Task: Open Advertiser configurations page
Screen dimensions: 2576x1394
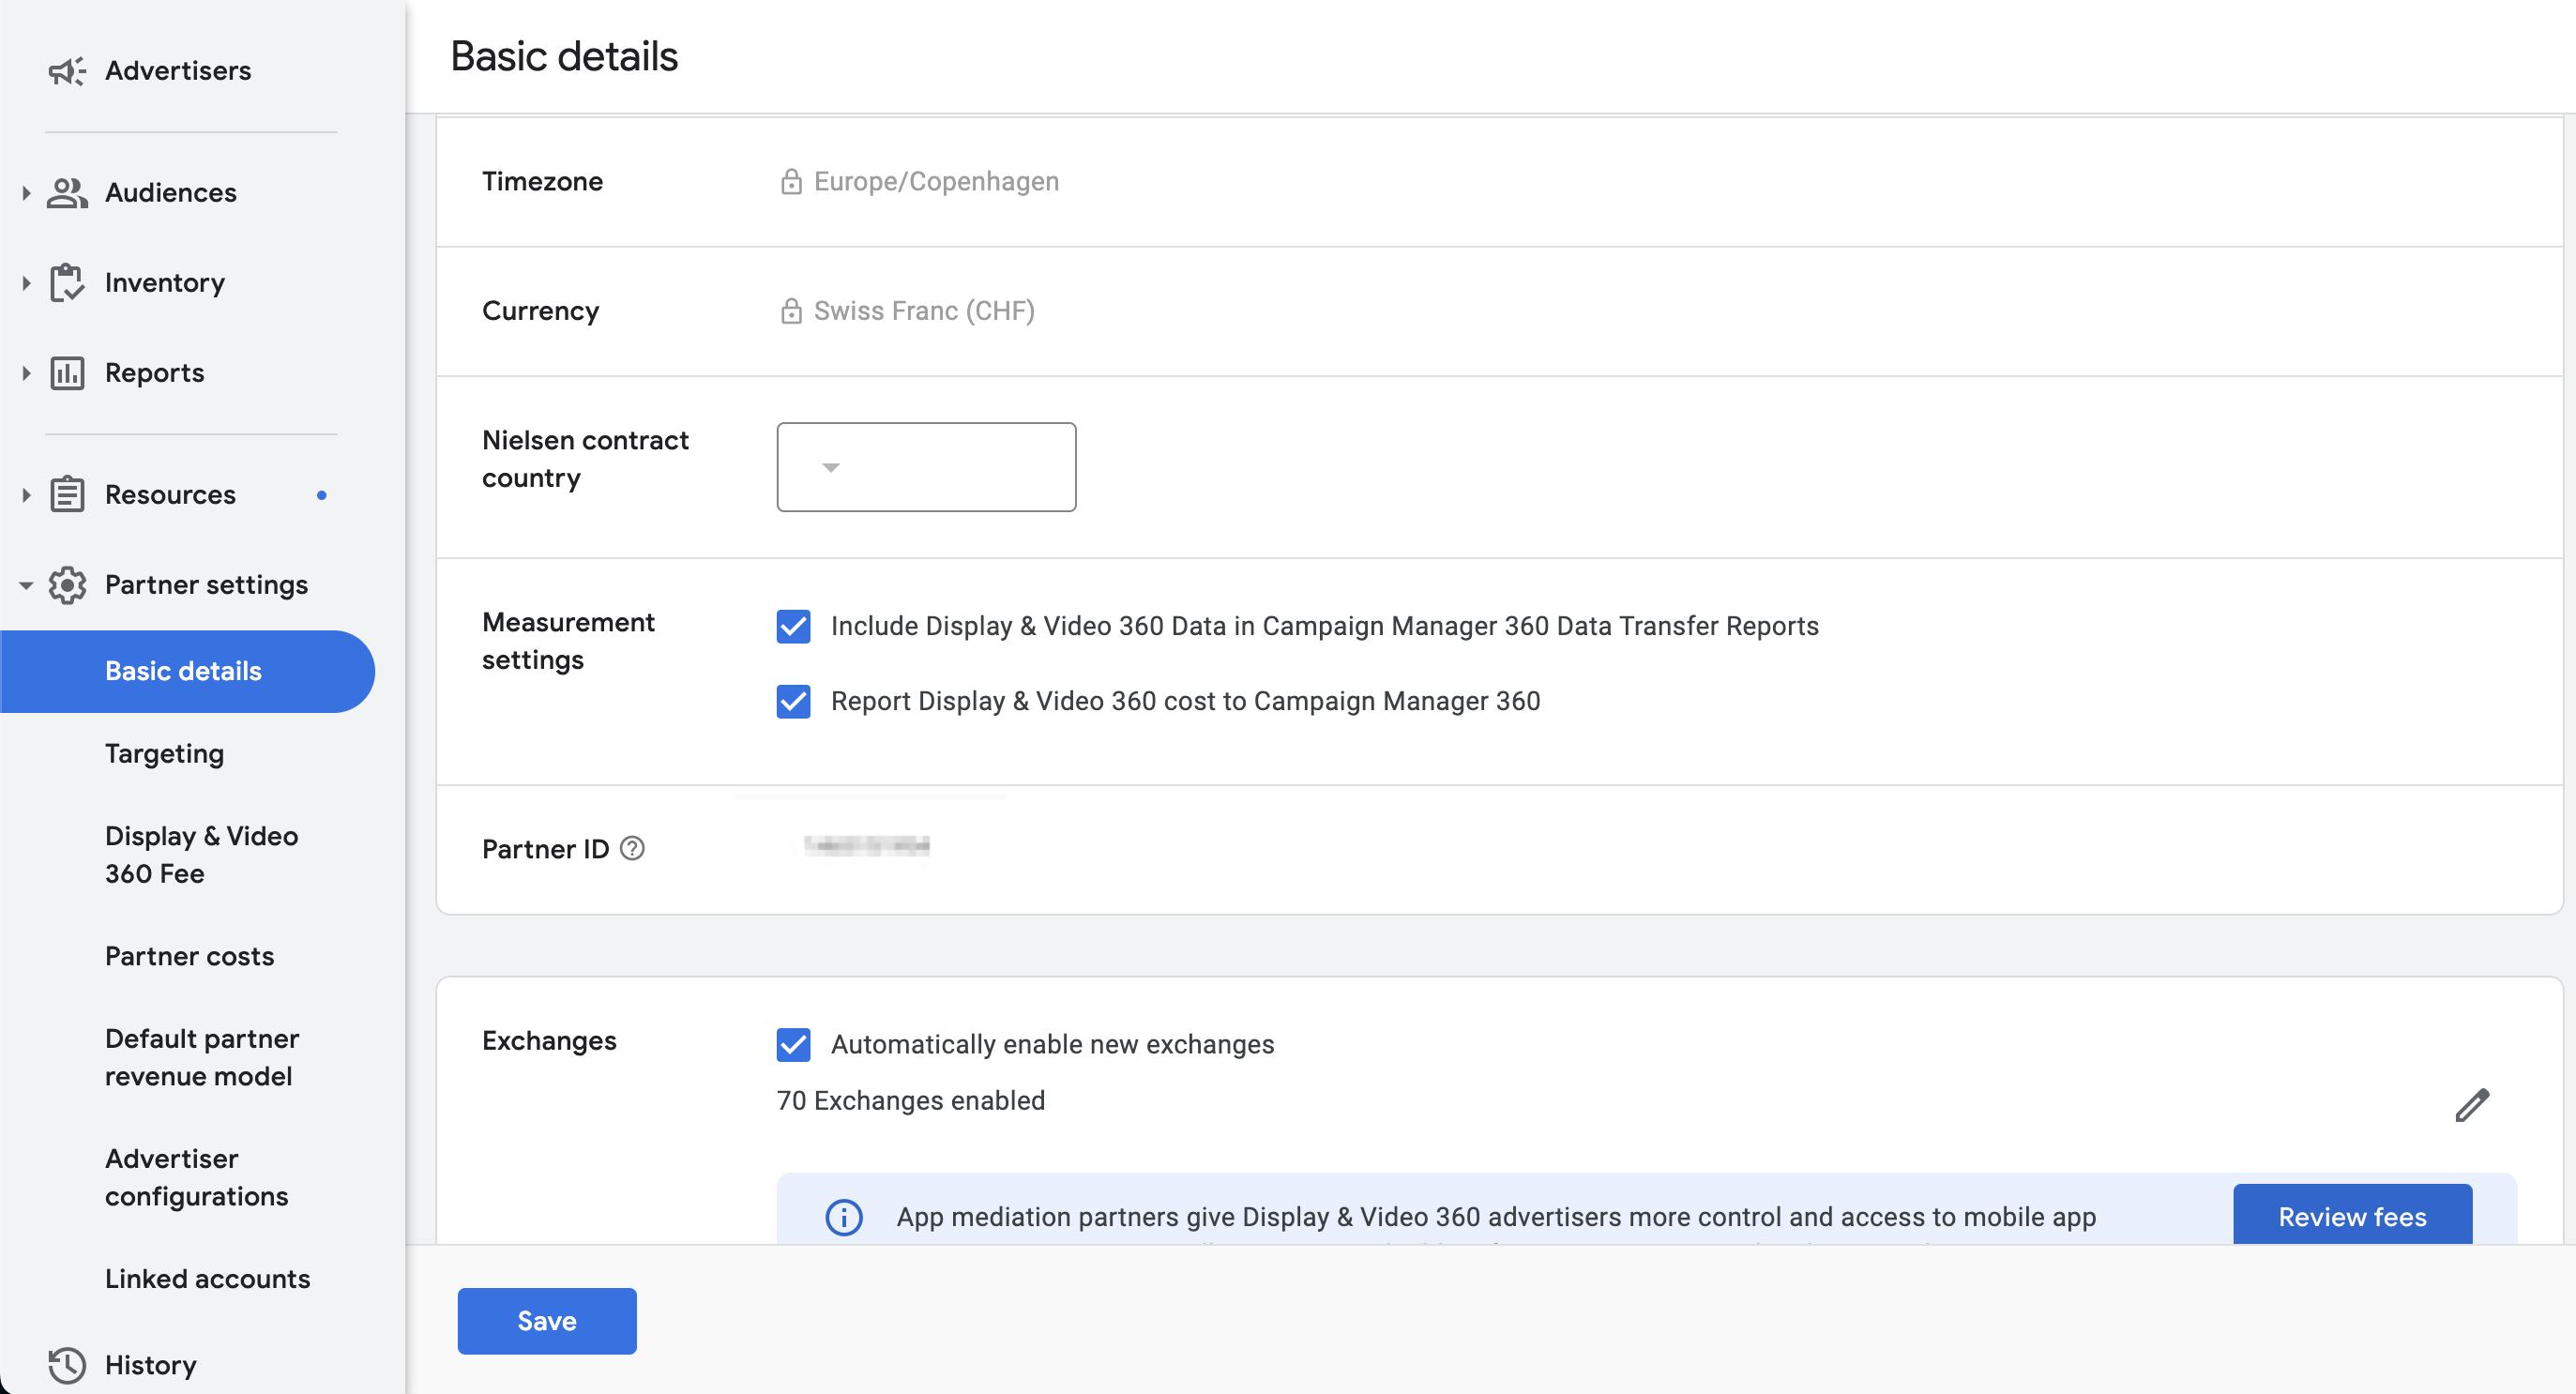Action: tap(196, 1178)
